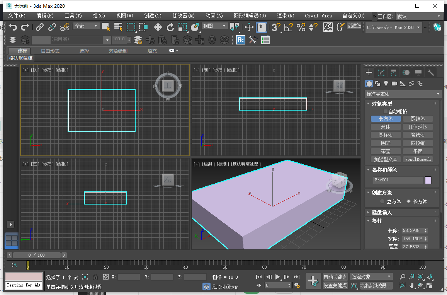Switch to Shapes creation category

(x=377, y=84)
